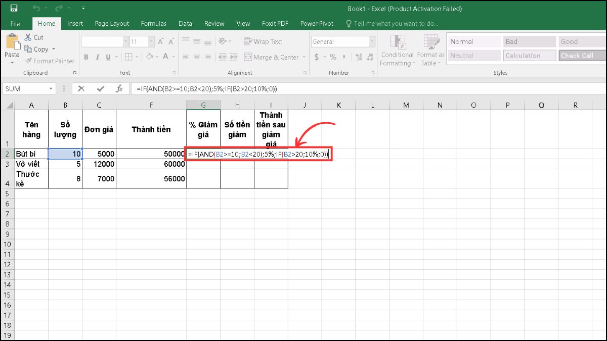This screenshot has height=341, width=607.
Task: Select the Underline icon
Action: pos(107,57)
